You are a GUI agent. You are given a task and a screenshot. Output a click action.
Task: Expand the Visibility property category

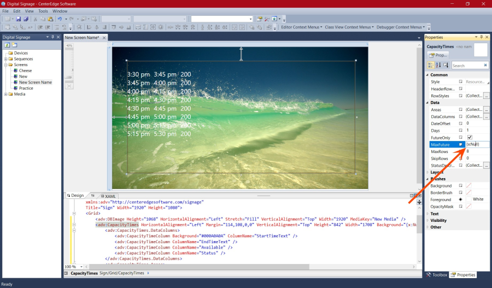[x=427, y=220]
